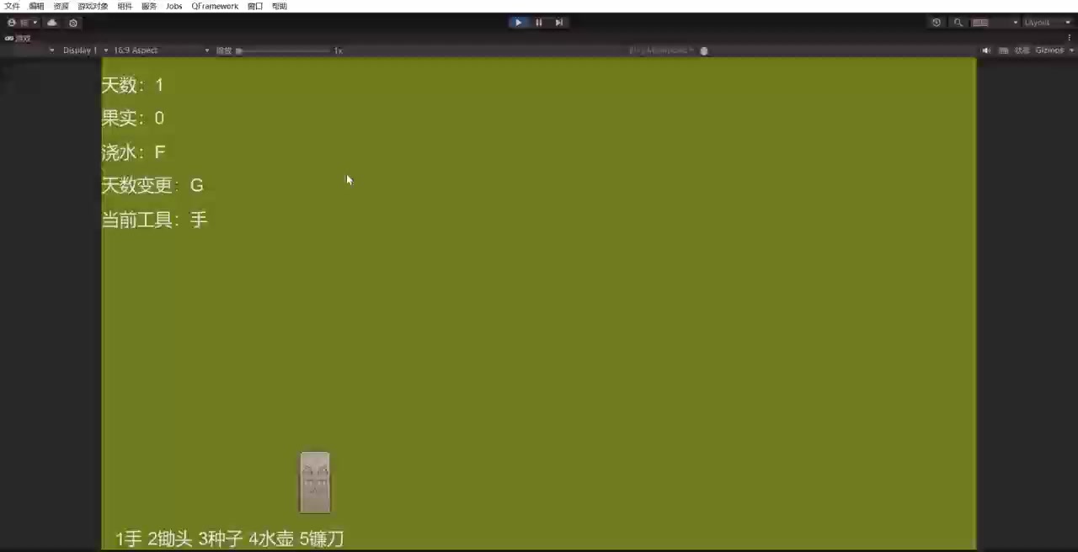Expand the Display 1 dropdown
Screen dimensions: 1078x552
(x=84, y=50)
